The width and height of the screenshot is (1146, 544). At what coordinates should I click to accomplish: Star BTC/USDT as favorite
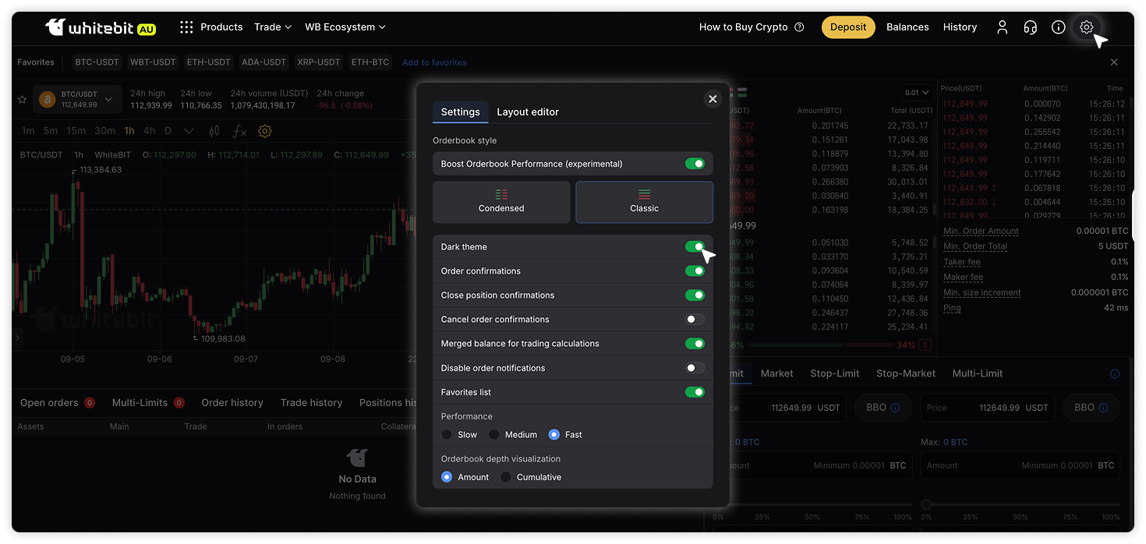tap(23, 100)
